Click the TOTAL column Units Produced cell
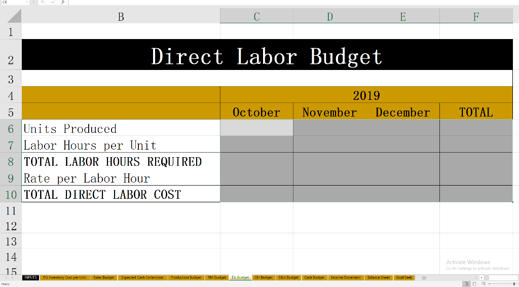 [x=476, y=128]
